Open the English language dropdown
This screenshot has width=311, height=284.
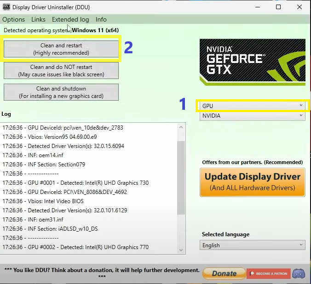coord(252,245)
